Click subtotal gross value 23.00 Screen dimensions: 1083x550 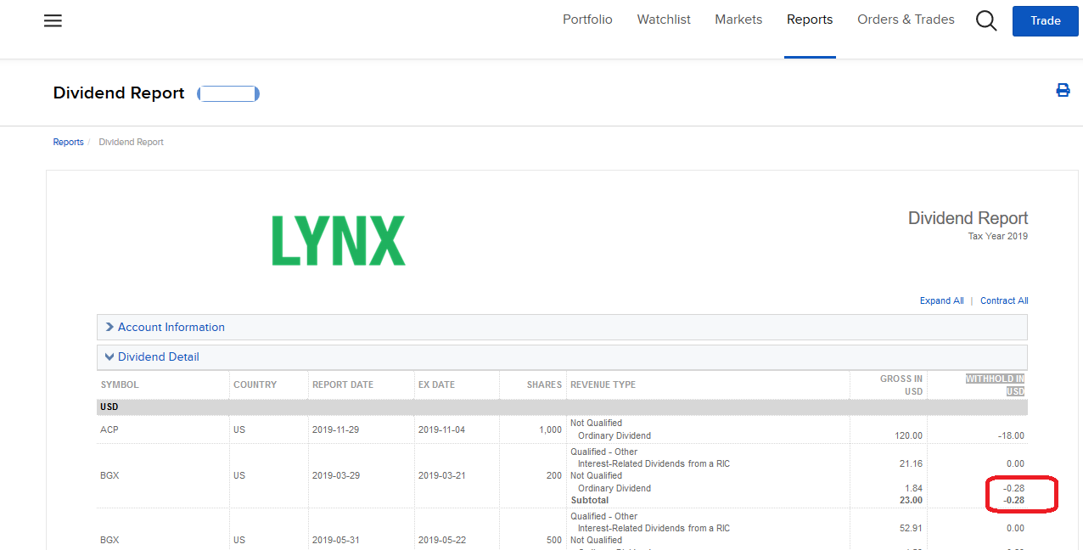pyautogui.click(x=911, y=500)
